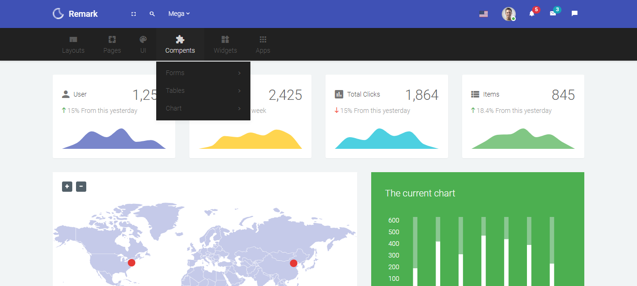The width and height of the screenshot is (637, 286).
Task: Zoom out on the world map
Action: click(81, 187)
